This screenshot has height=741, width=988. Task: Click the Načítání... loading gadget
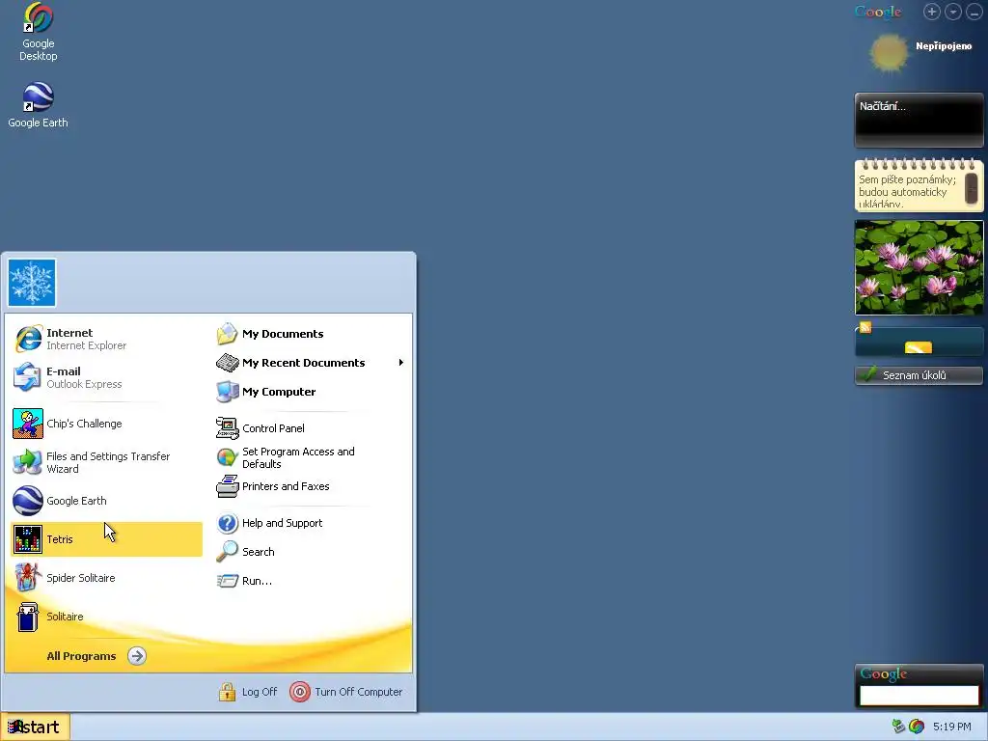[919, 121]
